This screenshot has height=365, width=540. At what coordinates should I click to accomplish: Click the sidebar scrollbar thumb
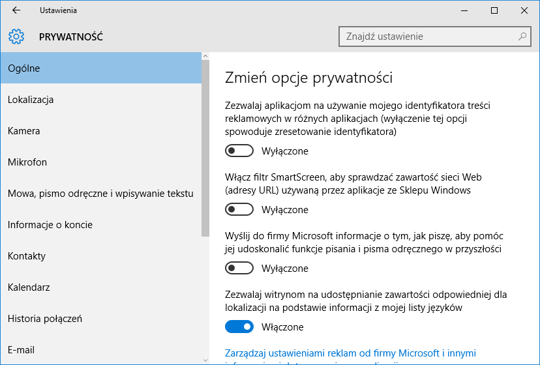pos(205,149)
